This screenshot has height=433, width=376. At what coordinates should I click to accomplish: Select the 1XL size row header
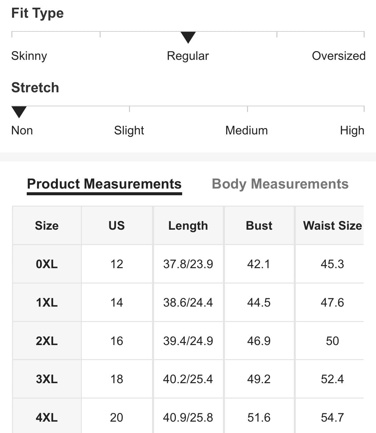click(47, 303)
